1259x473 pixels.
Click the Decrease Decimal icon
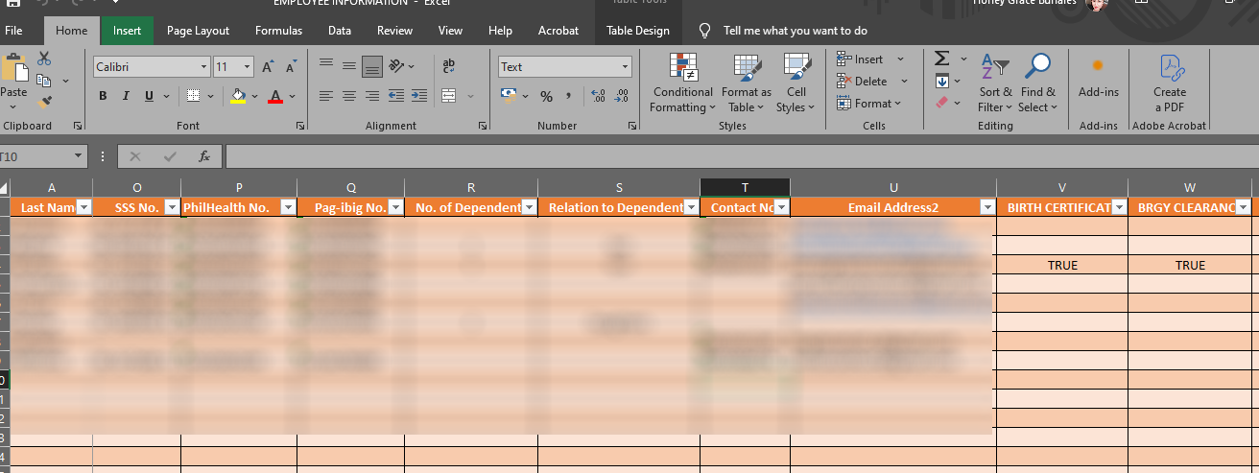click(x=622, y=96)
